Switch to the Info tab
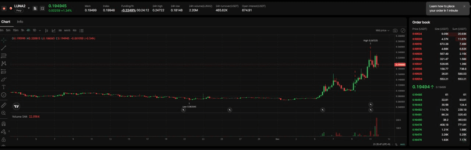Image resolution: width=471 pixels, height=150 pixels. click(x=20, y=22)
